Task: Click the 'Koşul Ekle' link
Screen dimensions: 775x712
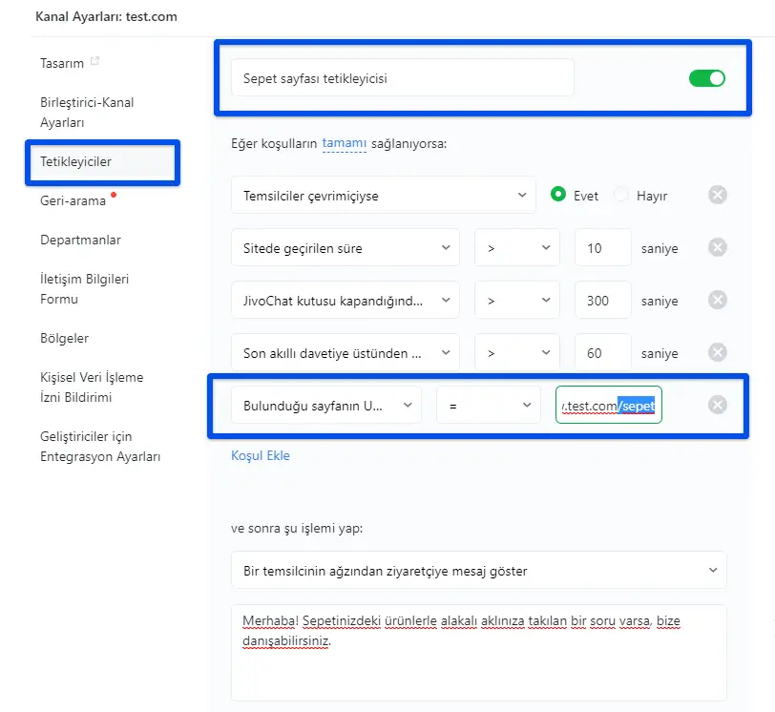Action: point(261,455)
